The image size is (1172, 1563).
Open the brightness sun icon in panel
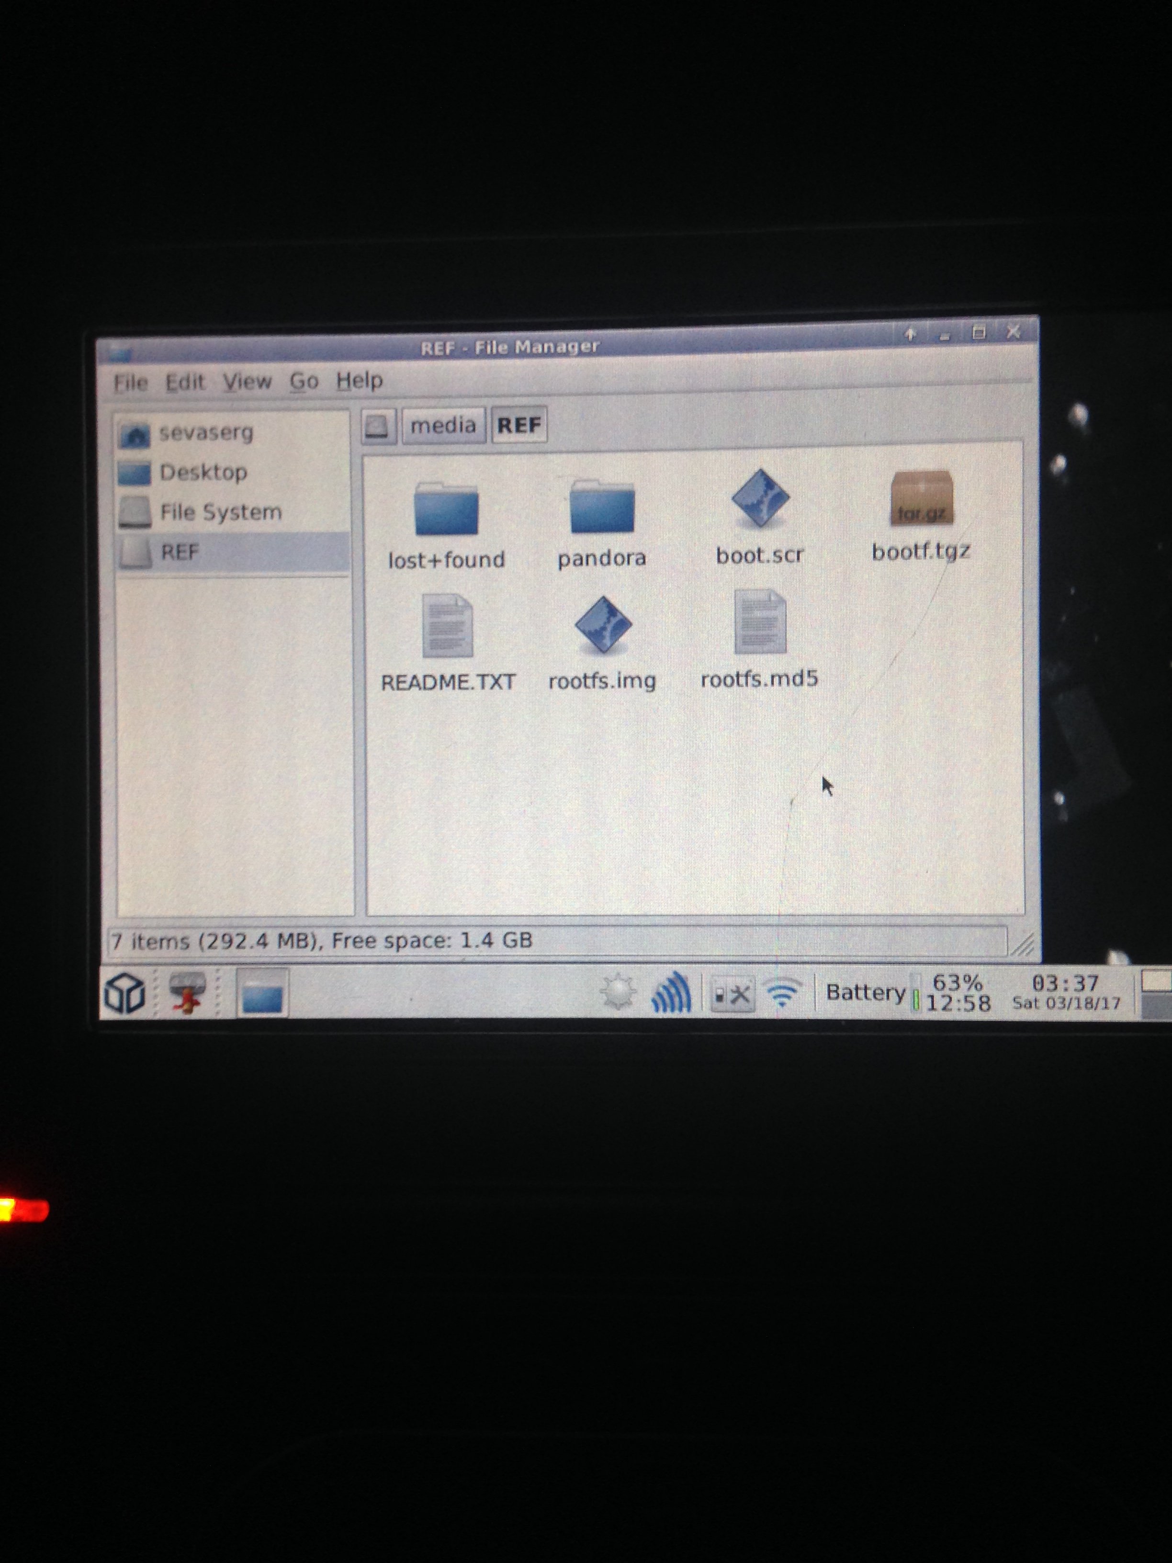618,992
